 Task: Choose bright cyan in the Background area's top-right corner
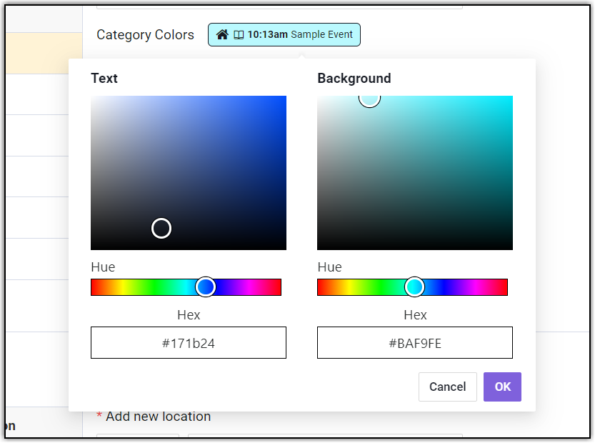[x=510, y=99]
